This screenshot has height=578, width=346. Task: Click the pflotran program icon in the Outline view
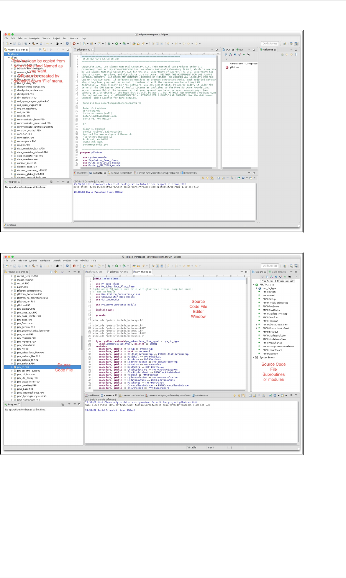coord(227,67)
